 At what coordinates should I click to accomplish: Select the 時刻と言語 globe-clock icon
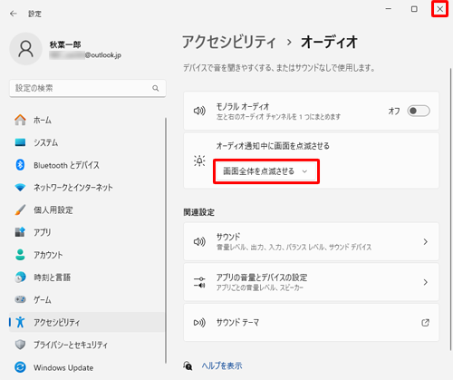20,278
